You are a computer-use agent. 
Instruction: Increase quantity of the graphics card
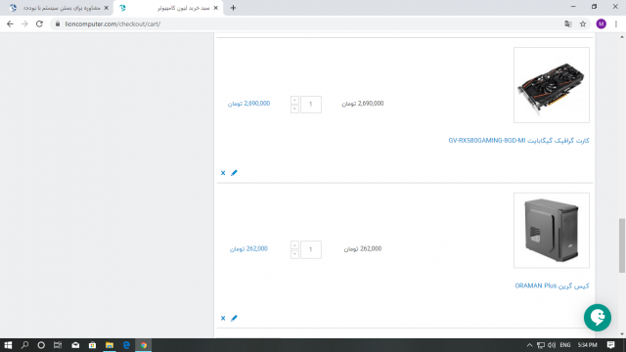(x=294, y=100)
